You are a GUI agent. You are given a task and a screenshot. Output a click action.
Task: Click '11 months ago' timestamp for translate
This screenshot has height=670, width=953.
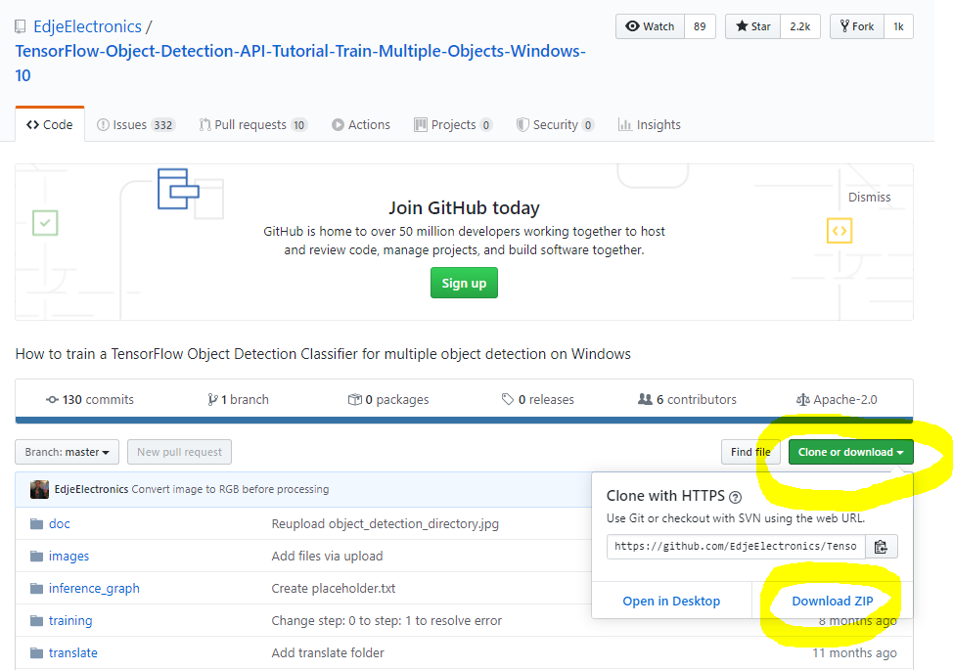coord(854,653)
